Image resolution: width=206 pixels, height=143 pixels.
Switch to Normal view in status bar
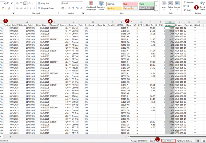click(198, 141)
